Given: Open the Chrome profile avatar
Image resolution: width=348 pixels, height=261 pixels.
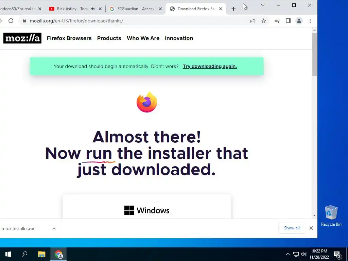Looking at the screenshot, I should click(299, 21).
